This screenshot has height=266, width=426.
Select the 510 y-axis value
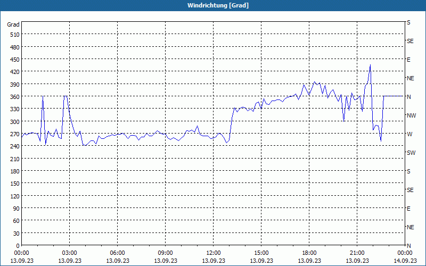click(15, 35)
